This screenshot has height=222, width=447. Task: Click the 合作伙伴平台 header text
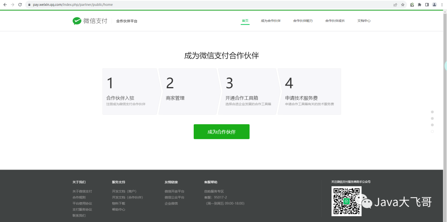127,21
